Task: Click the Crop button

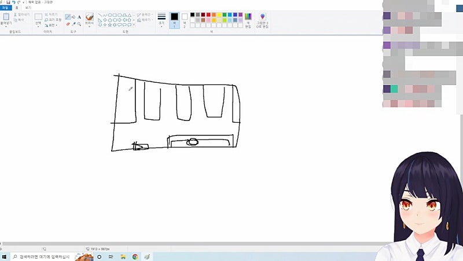Action: pyautogui.click(x=51, y=14)
